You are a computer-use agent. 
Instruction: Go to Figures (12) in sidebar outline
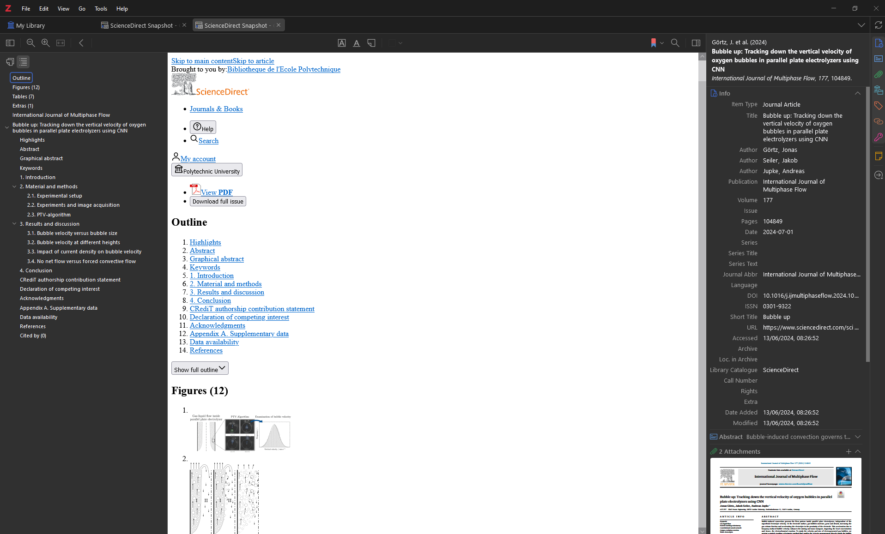[26, 87]
